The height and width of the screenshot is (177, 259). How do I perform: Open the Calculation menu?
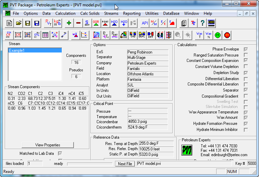tap(65, 13)
